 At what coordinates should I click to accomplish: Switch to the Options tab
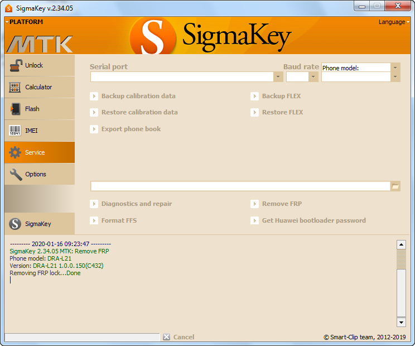click(40, 174)
